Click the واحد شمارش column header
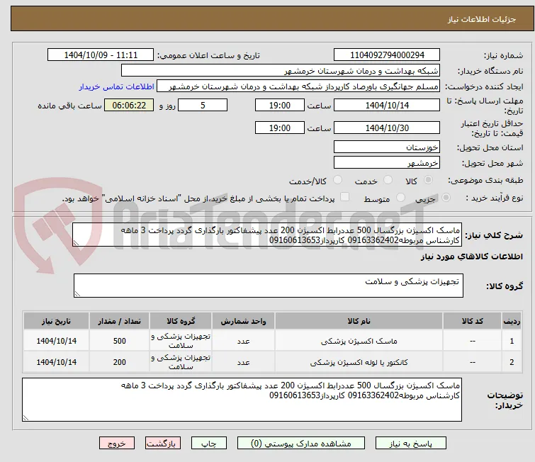The width and height of the screenshot is (535, 462). tap(243, 321)
